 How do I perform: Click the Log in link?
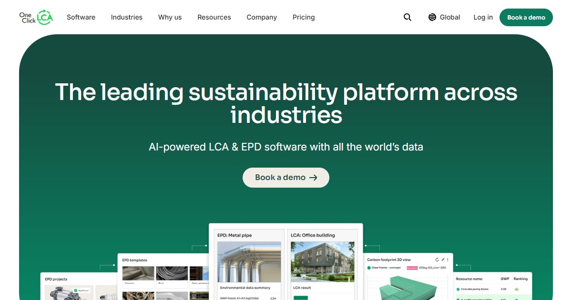pyautogui.click(x=483, y=17)
